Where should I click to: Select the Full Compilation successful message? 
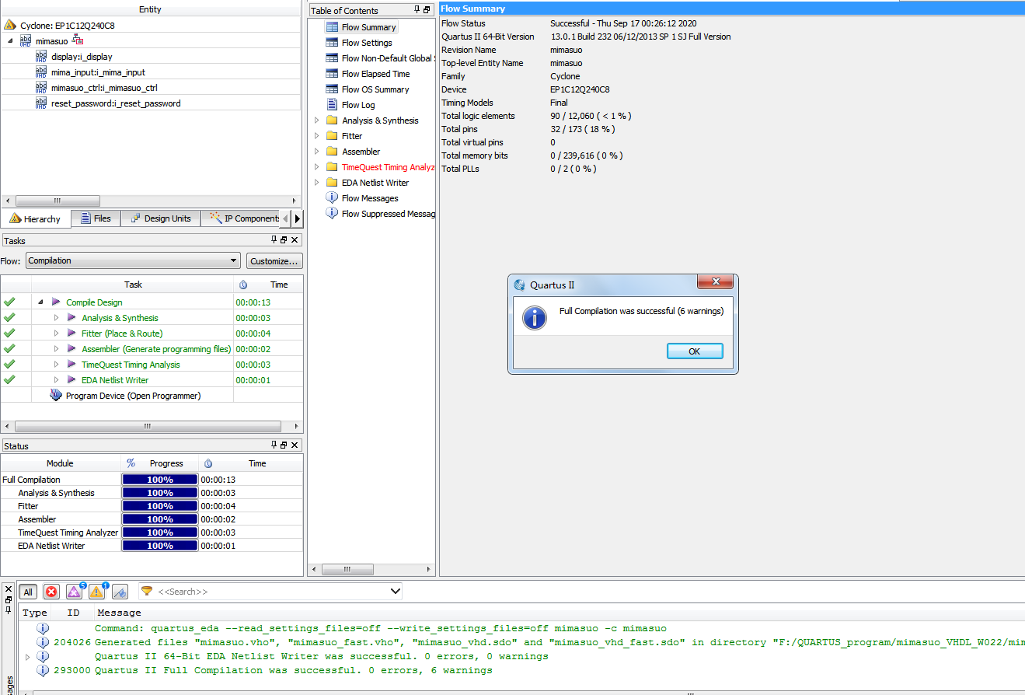[x=293, y=670]
